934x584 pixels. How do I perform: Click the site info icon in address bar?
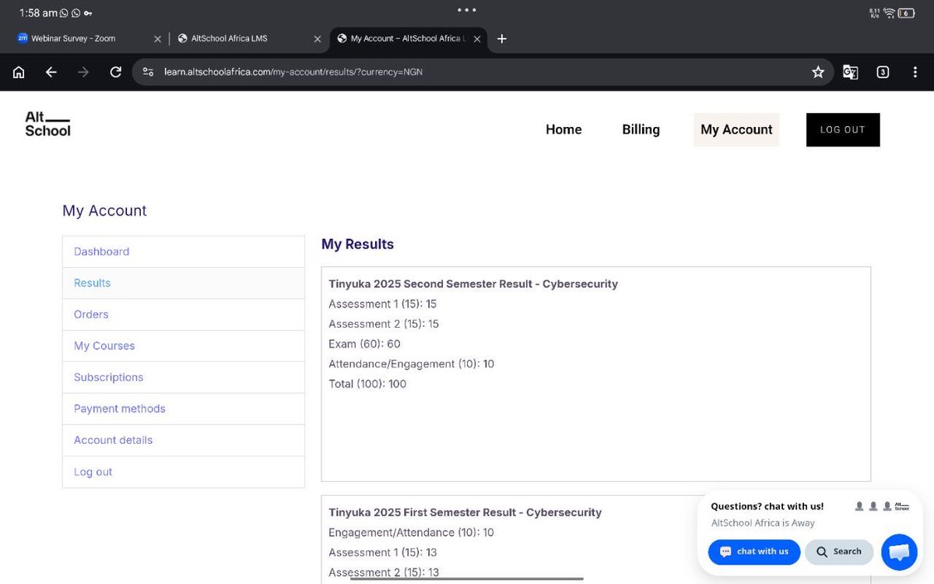[148, 72]
